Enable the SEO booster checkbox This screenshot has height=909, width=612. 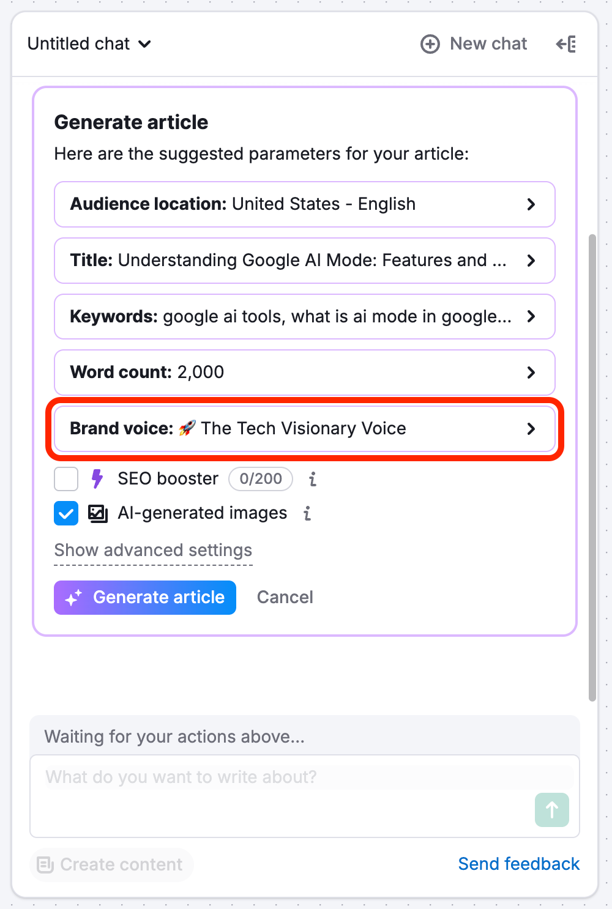[x=65, y=479]
